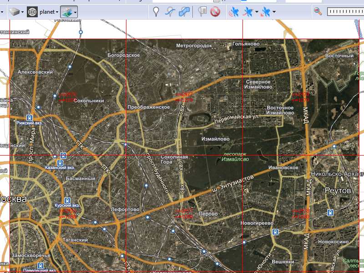Select the add placemark pin tool
The width and height of the screenshot is (364, 273).
156,12
